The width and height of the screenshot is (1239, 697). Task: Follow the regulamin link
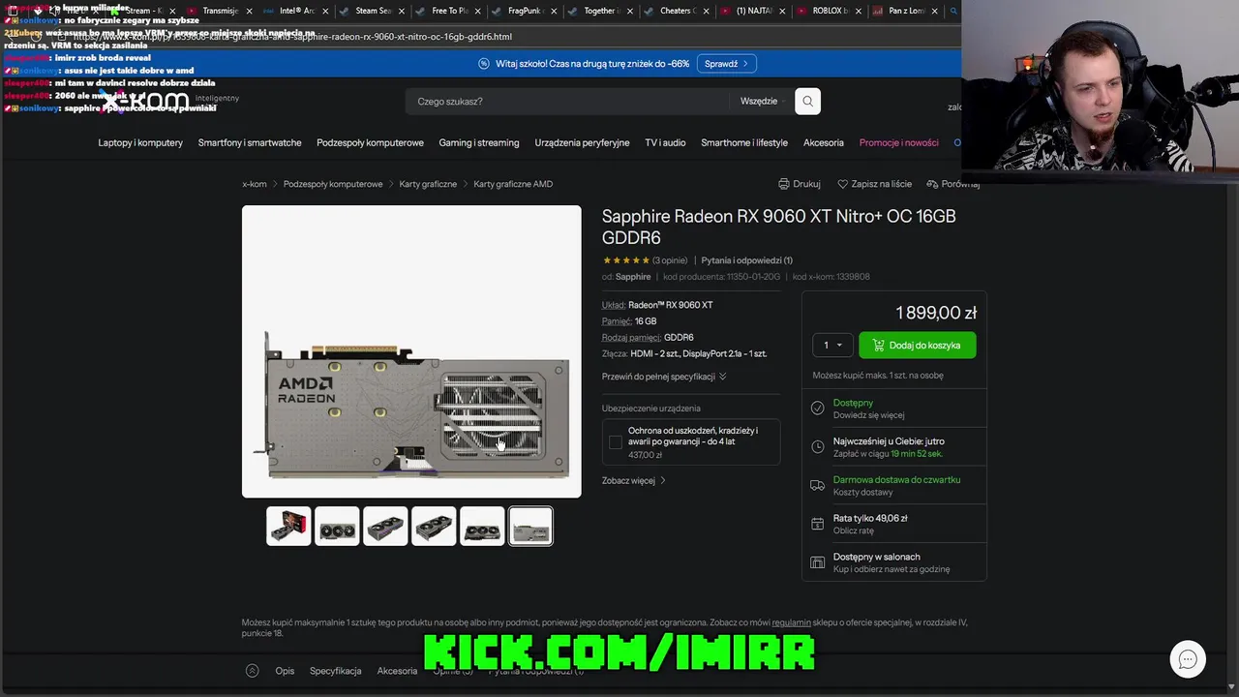[792, 622]
